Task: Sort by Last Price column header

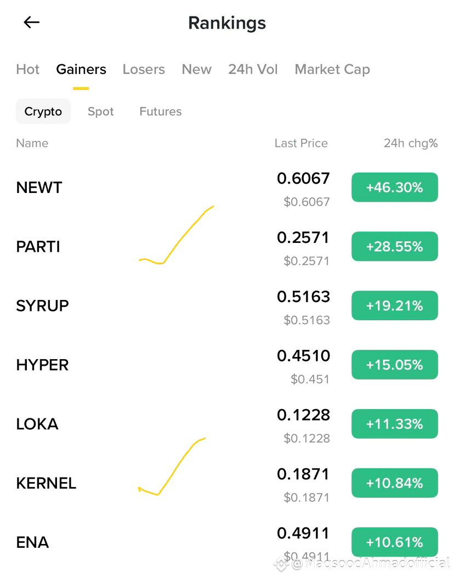Action: click(x=301, y=143)
